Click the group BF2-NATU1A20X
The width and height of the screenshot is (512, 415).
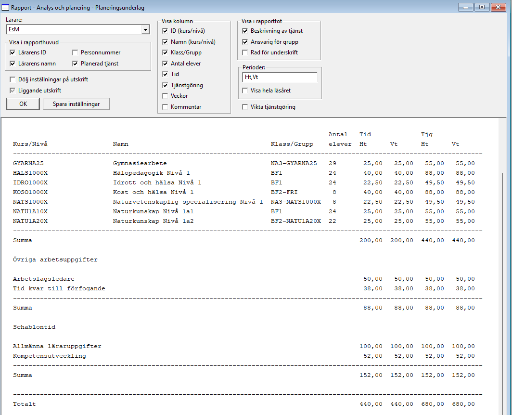(x=296, y=221)
